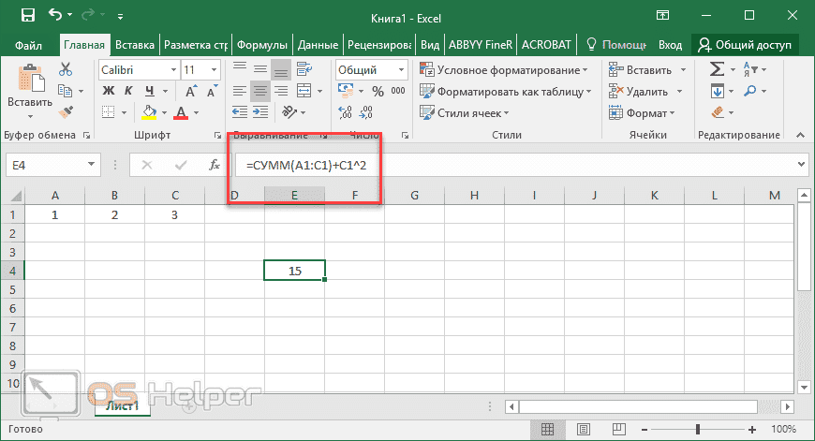Open Условное форматирование menu
Image resolution: width=815 pixels, height=441 pixels.
click(504, 69)
